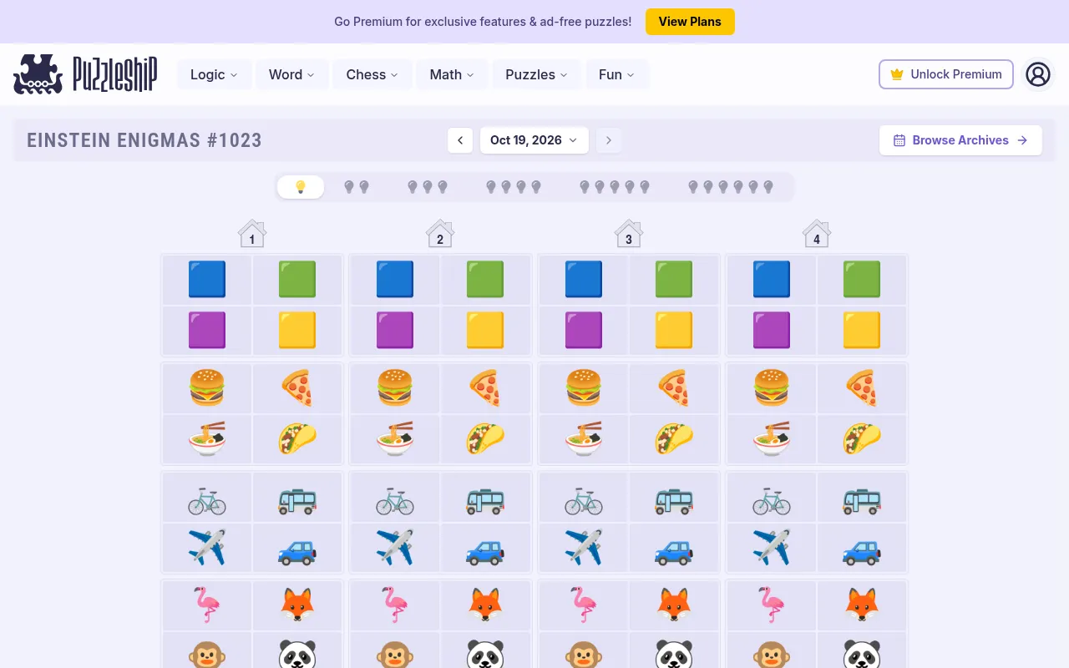This screenshot has height=668, width=1069.
Task: Open the Logic dropdown menu
Action: (x=214, y=74)
